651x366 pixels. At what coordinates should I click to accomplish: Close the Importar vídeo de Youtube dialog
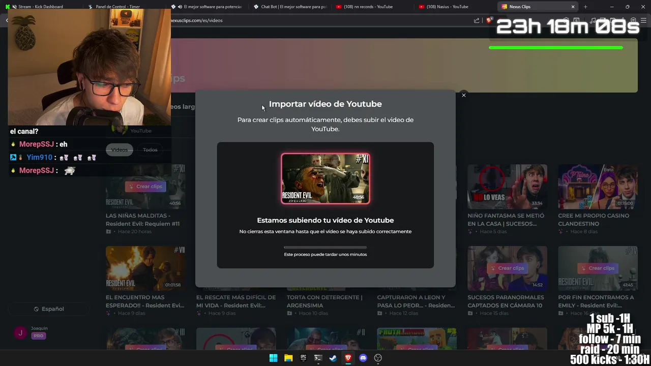(463, 95)
